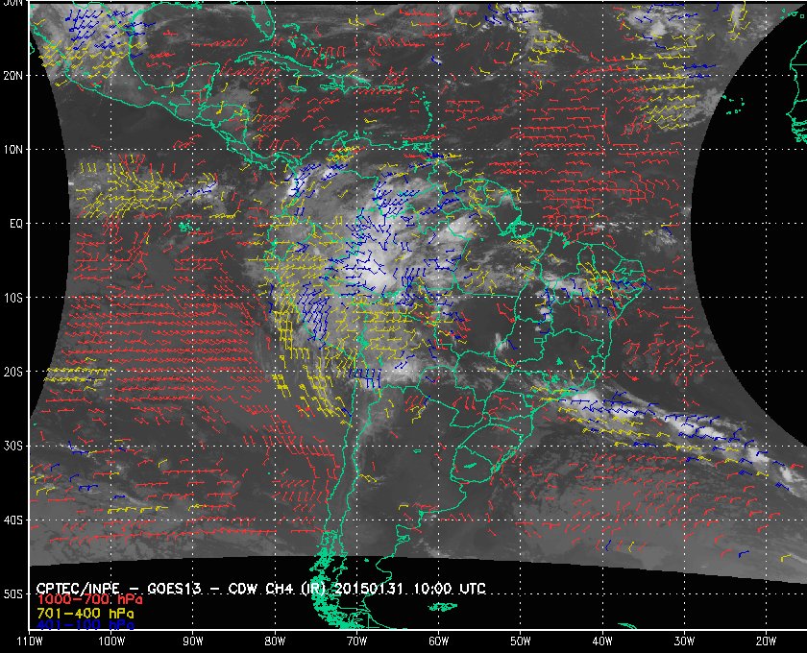This screenshot has height=653, width=807.
Task: Select the 90W longitude label
Action: pos(192,641)
